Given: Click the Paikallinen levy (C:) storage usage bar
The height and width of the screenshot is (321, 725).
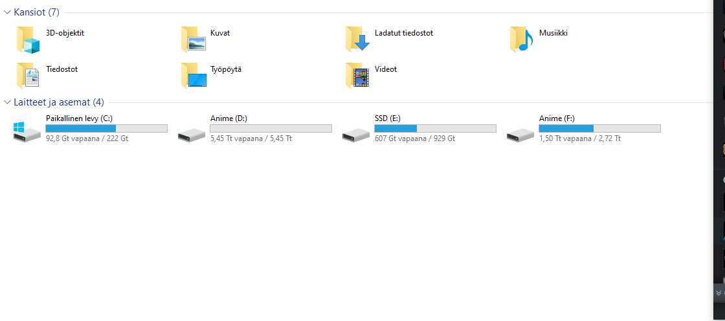Looking at the screenshot, I should (x=106, y=129).
